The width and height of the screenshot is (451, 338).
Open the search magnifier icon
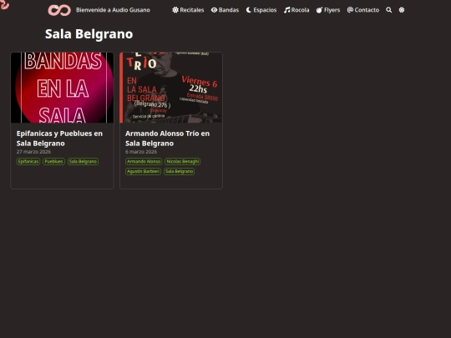click(x=388, y=10)
